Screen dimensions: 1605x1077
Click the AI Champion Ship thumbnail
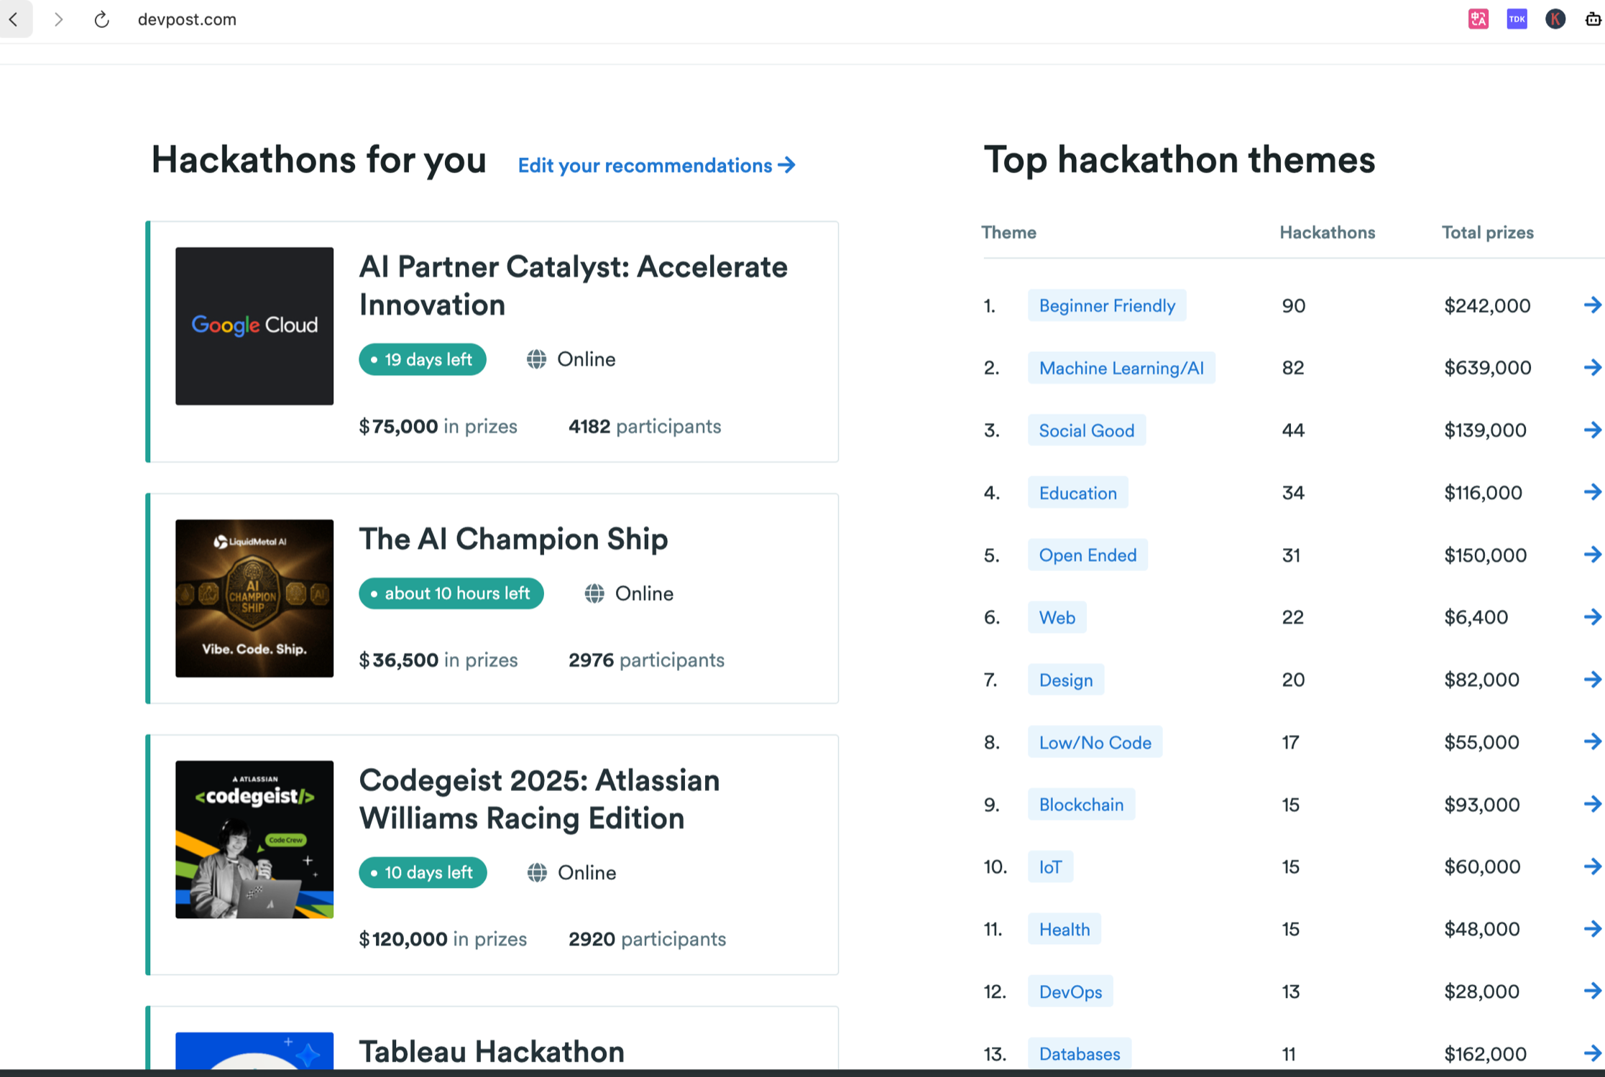[254, 598]
